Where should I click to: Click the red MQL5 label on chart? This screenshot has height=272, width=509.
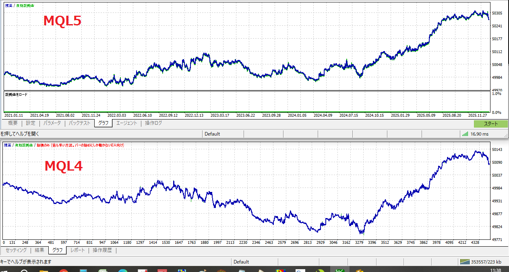click(62, 21)
